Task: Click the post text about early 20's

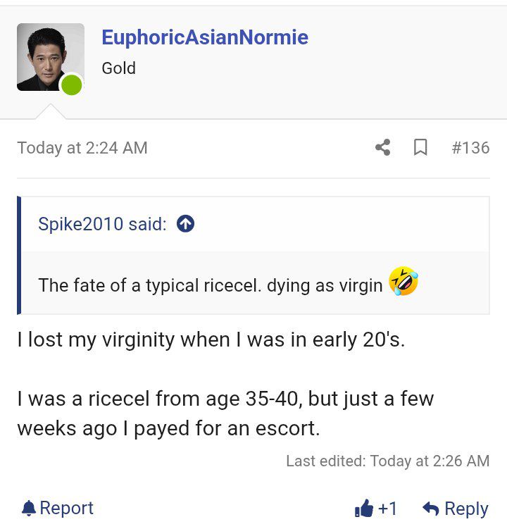Action: coord(211,340)
